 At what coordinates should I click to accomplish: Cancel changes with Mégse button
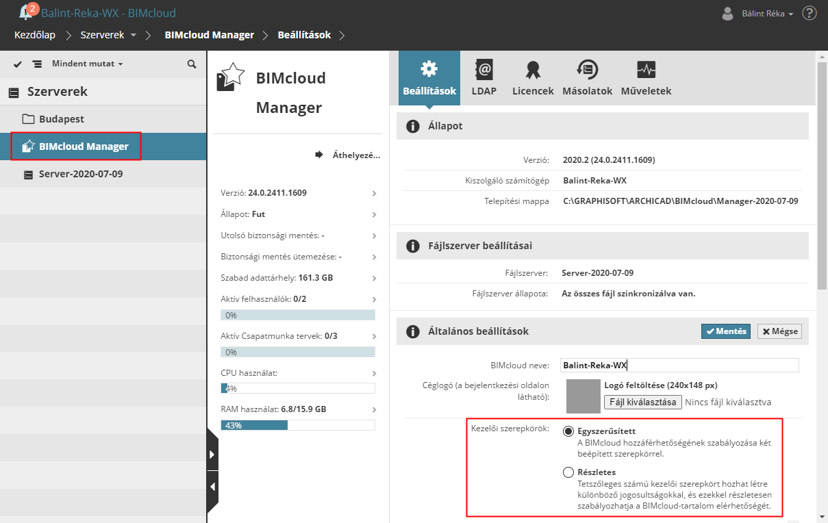779,331
